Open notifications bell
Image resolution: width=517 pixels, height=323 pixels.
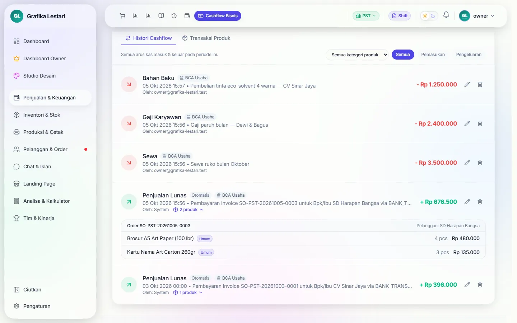(x=446, y=15)
